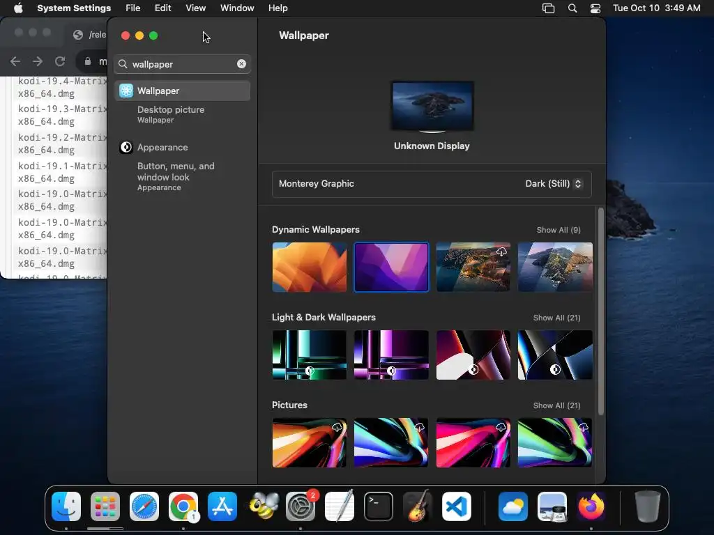
Task: Open App Store from the dock
Action: point(222,506)
